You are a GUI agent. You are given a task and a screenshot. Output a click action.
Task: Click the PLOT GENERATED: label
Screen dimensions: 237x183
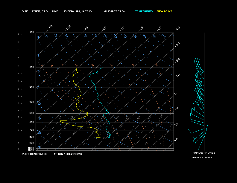(35, 154)
